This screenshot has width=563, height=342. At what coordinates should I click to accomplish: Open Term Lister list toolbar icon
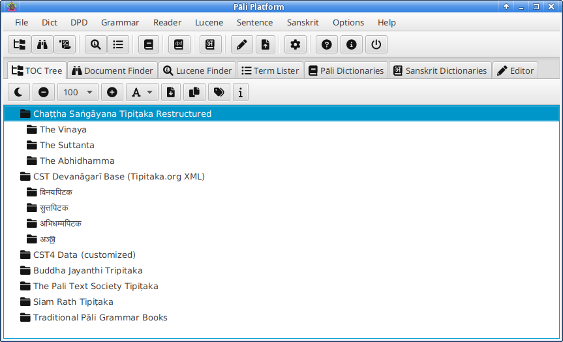point(118,44)
